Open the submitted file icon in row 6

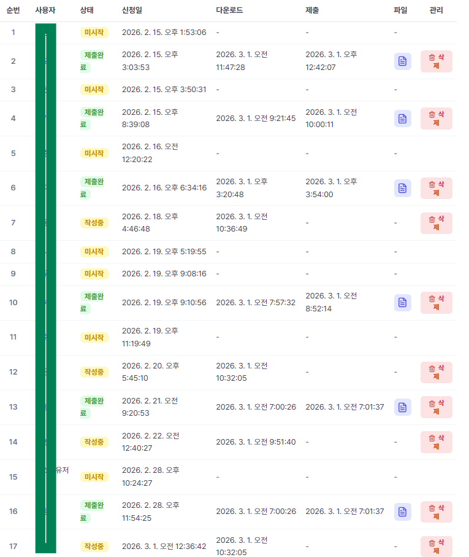402,188
